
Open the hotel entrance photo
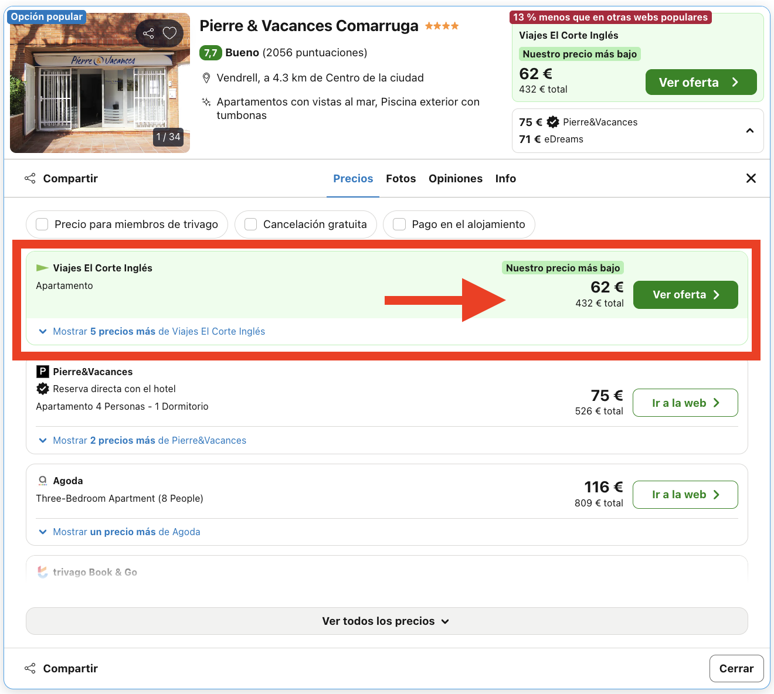click(100, 83)
